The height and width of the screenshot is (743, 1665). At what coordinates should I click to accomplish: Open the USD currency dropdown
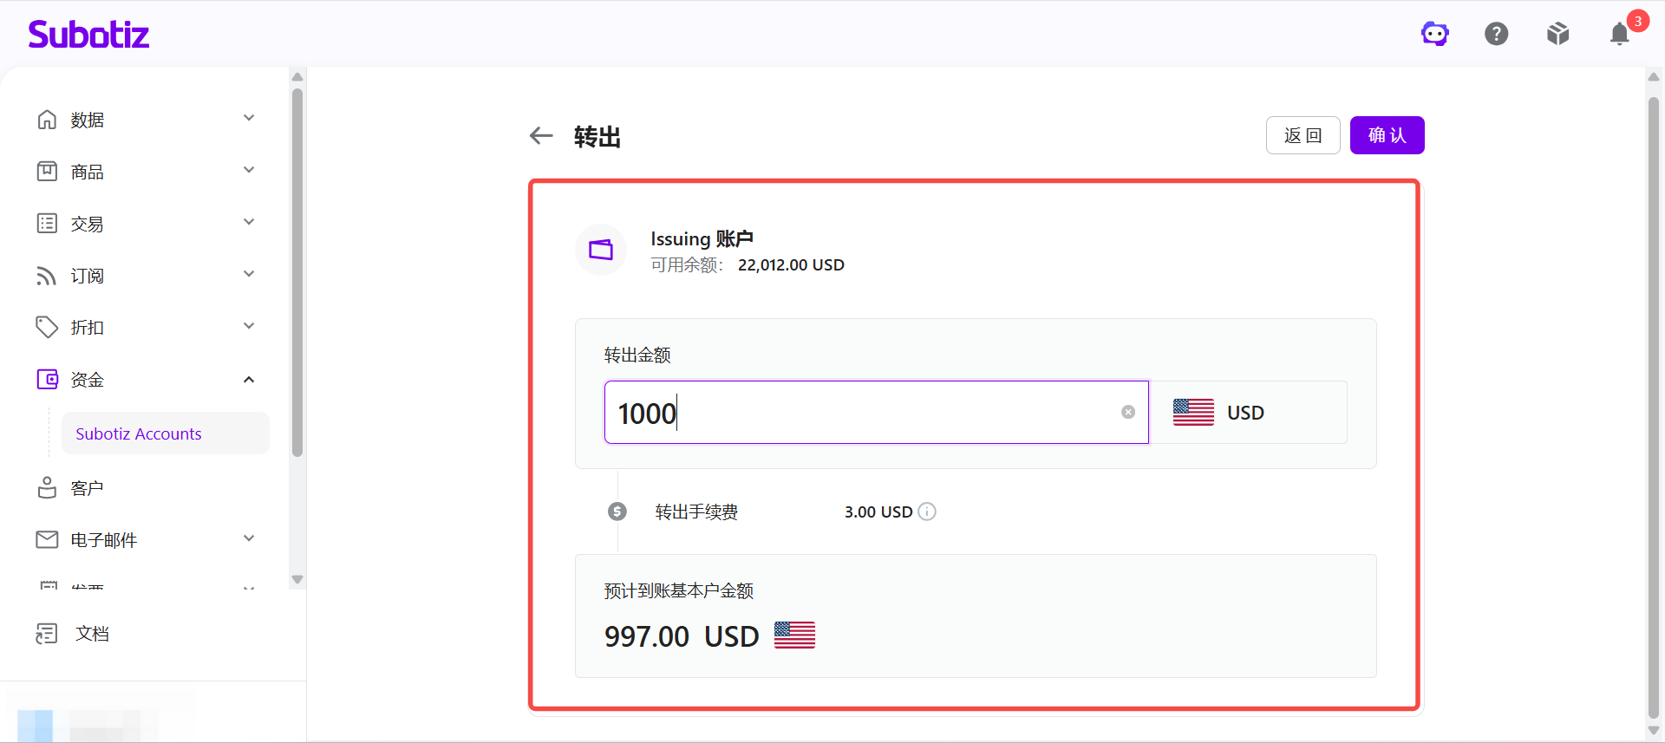(x=1249, y=412)
